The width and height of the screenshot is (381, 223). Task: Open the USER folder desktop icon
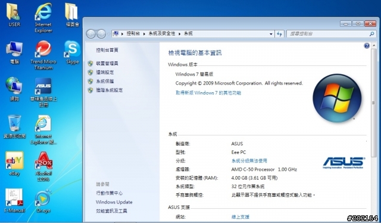point(14,15)
